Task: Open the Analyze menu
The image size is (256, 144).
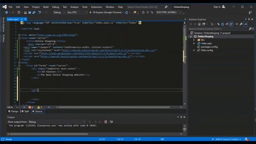Action: 74,7
